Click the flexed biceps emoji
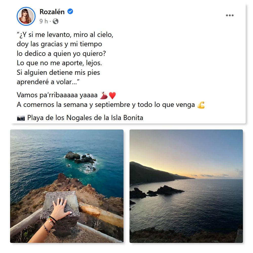Viewport: 253px width, 253px height. [x=201, y=105]
